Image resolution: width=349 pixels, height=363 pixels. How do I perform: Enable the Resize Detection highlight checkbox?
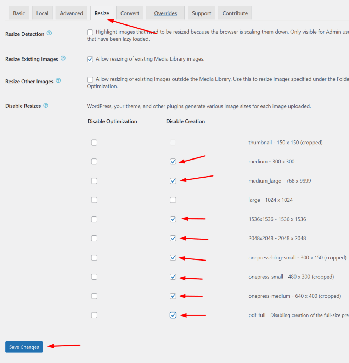[90, 32]
